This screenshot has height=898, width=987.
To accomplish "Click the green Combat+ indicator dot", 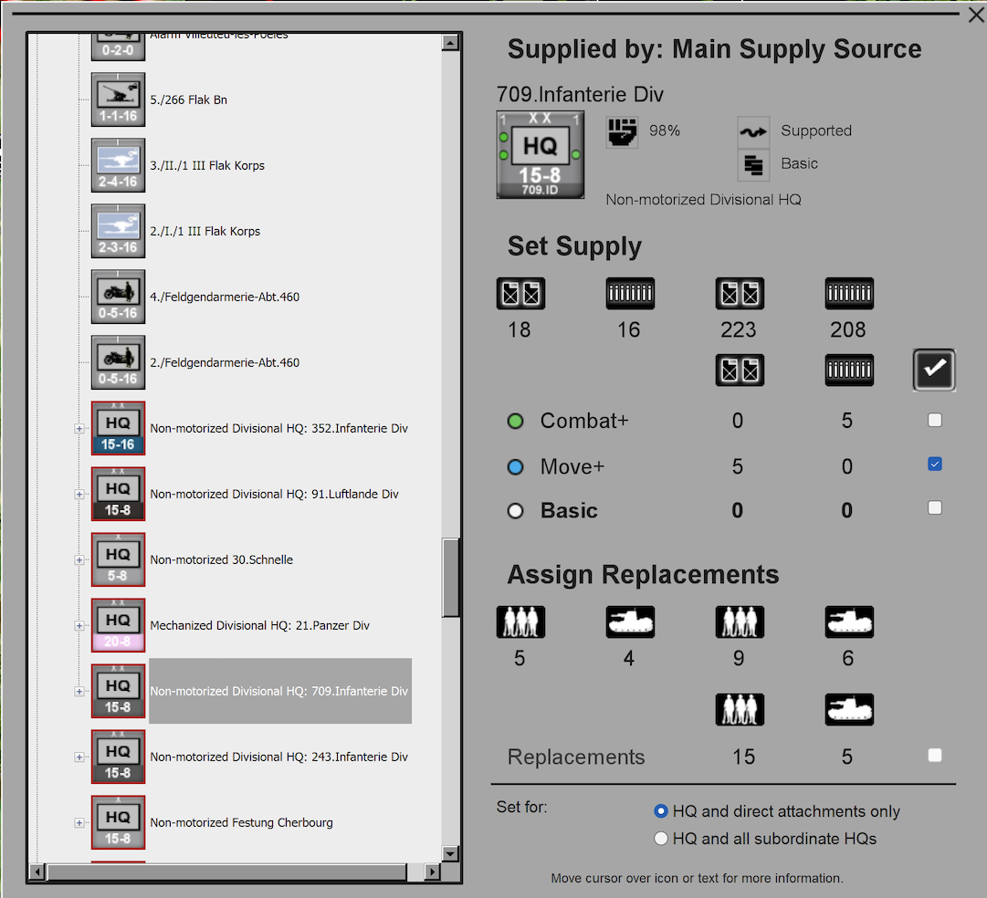I will click(516, 421).
